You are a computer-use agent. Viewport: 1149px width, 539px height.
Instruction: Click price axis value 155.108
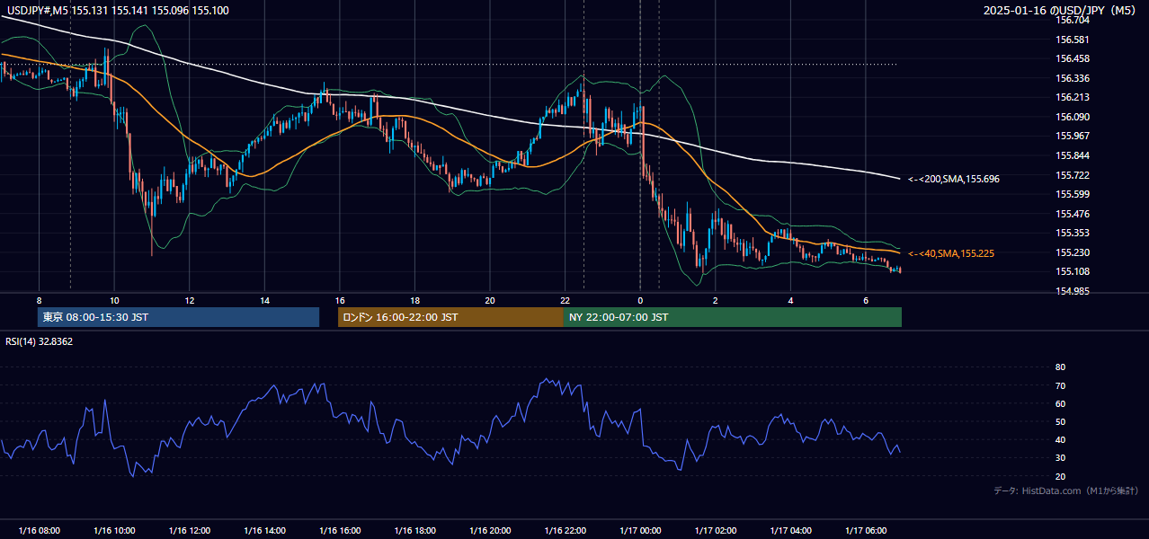pyautogui.click(x=1072, y=271)
